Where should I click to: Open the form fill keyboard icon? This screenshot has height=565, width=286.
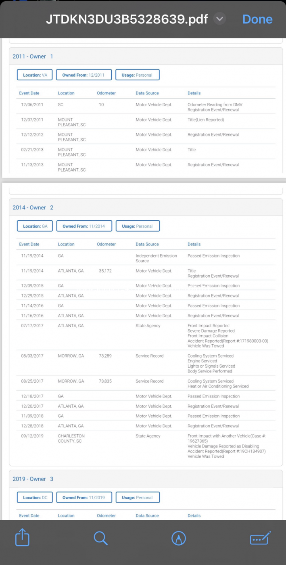point(260,538)
